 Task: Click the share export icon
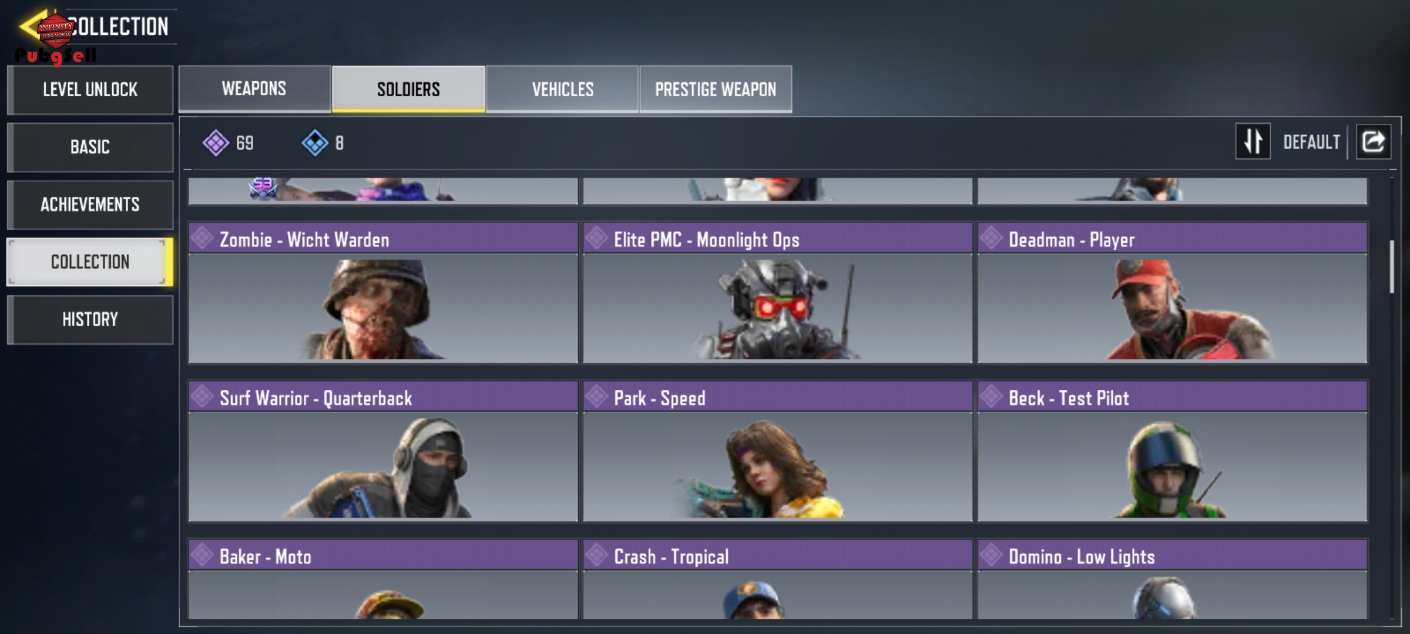tap(1373, 141)
